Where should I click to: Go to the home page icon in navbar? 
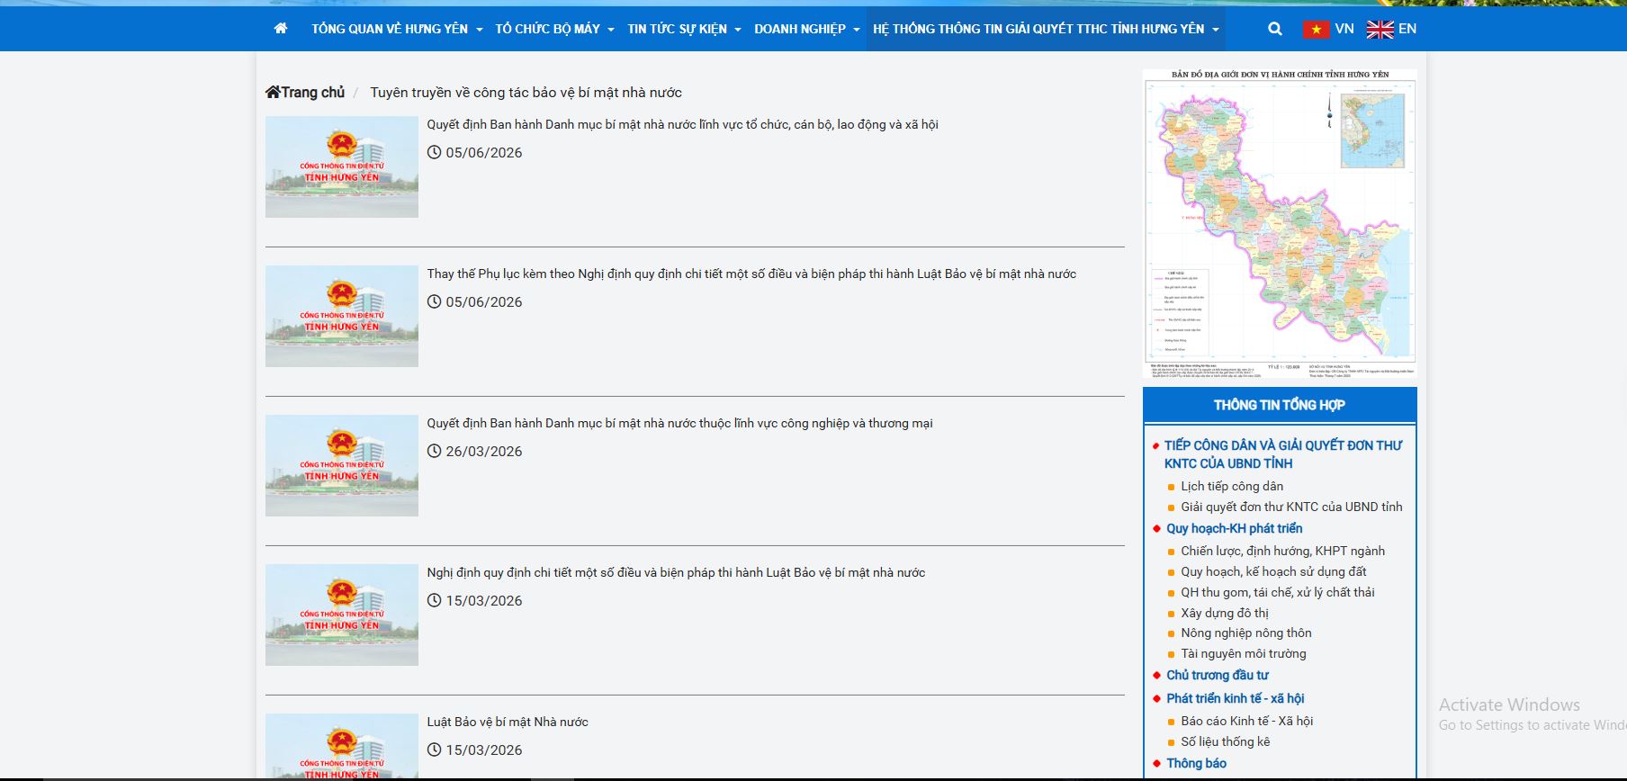(x=281, y=29)
